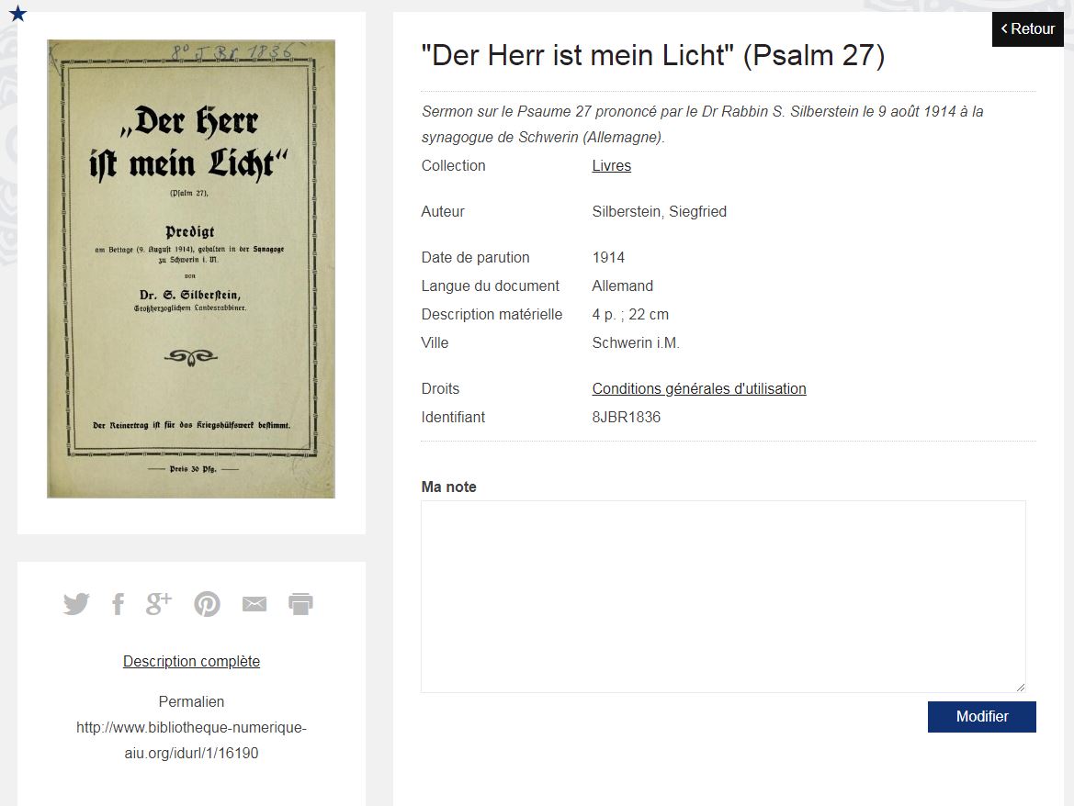Open Conditions générales d'utilisation link
This screenshot has height=806, width=1074.
[x=698, y=388]
